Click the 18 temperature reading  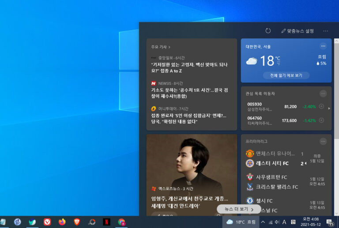(267, 61)
